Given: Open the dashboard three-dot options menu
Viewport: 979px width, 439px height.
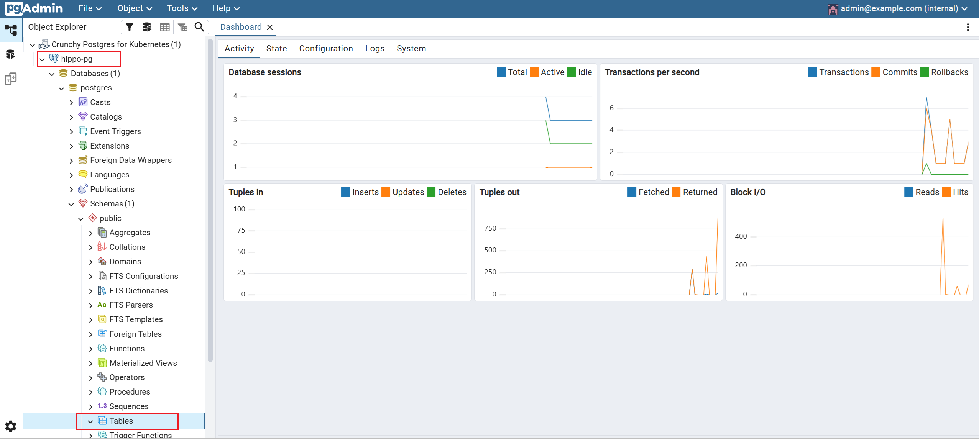Looking at the screenshot, I should pos(968,27).
